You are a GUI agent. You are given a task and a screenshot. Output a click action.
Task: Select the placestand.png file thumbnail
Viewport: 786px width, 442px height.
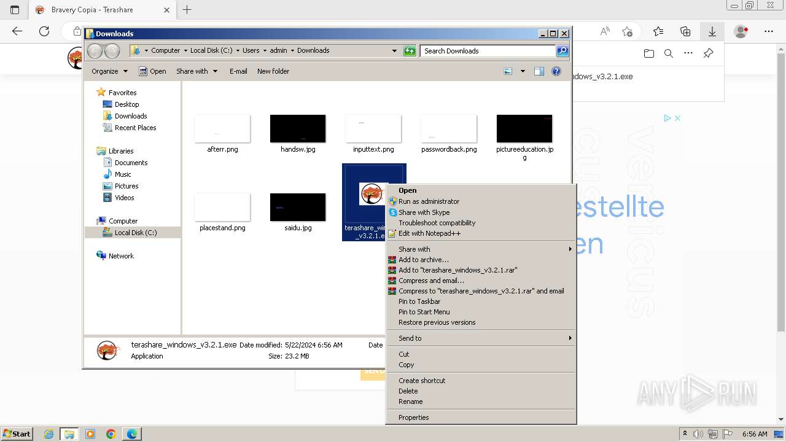pos(222,207)
